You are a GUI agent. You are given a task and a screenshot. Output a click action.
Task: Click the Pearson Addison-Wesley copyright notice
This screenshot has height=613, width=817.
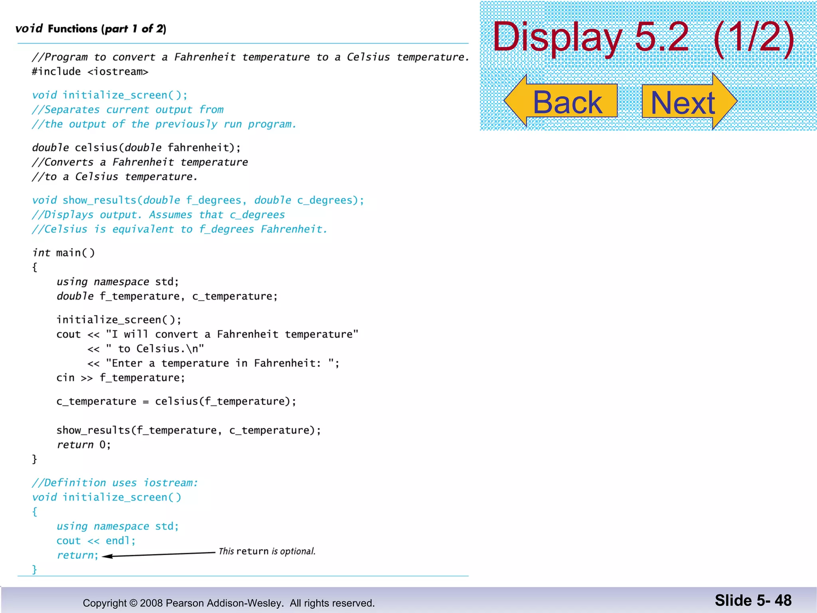click(x=229, y=603)
